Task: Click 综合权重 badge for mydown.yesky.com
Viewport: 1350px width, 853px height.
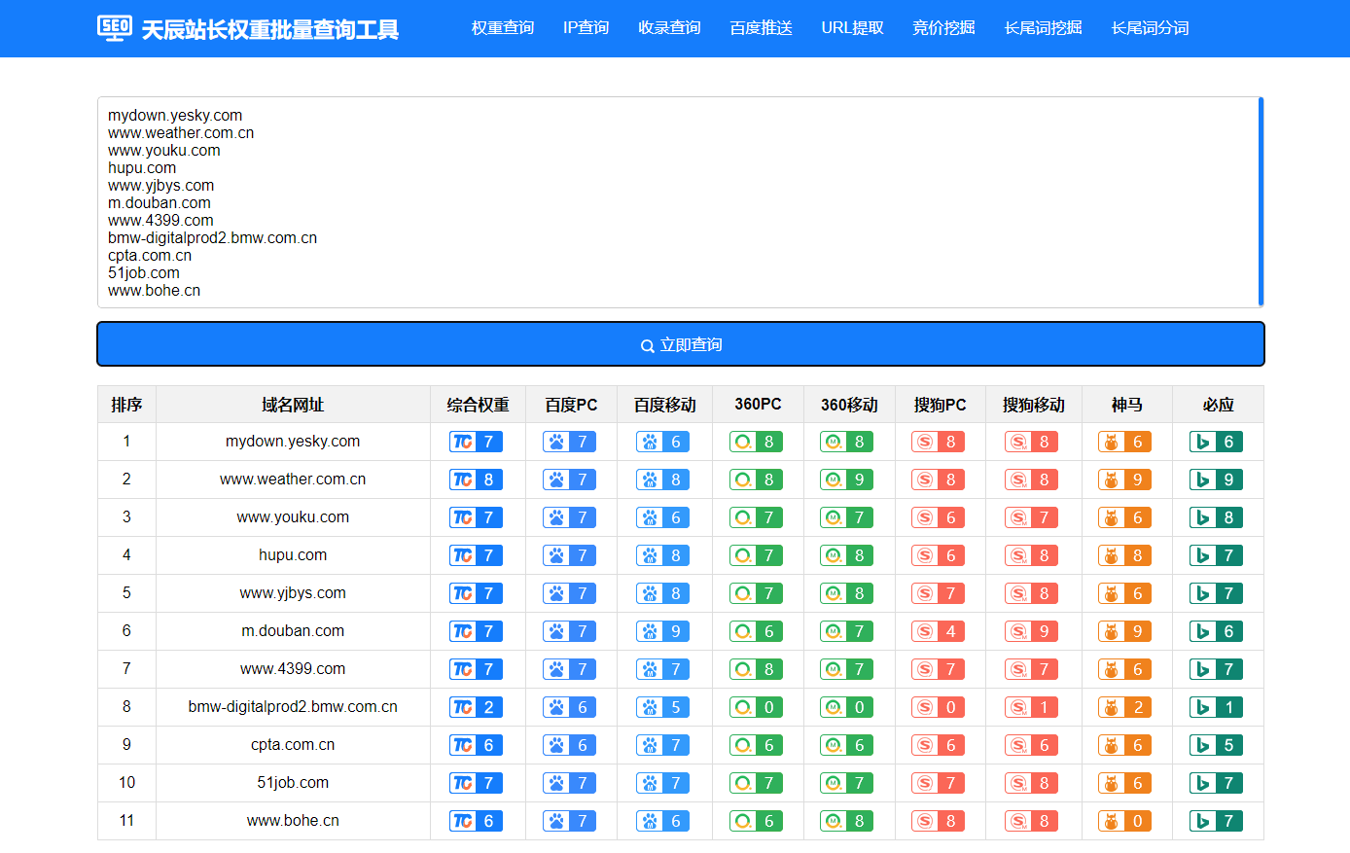Action: click(477, 442)
